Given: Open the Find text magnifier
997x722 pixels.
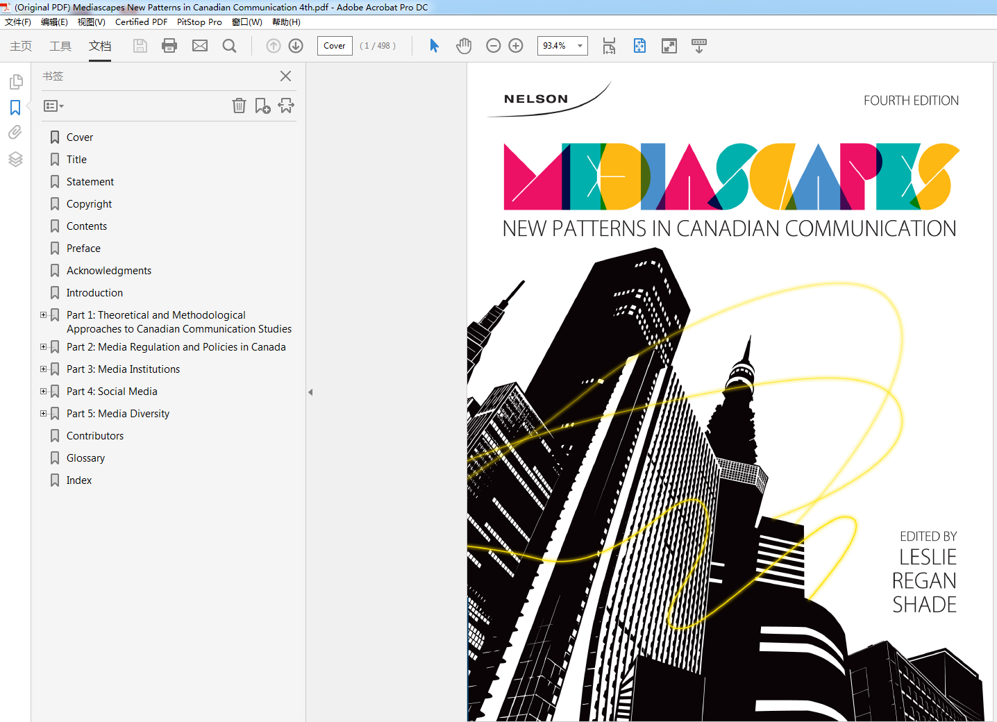Looking at the screenshot, I should [x=229, y=46].
